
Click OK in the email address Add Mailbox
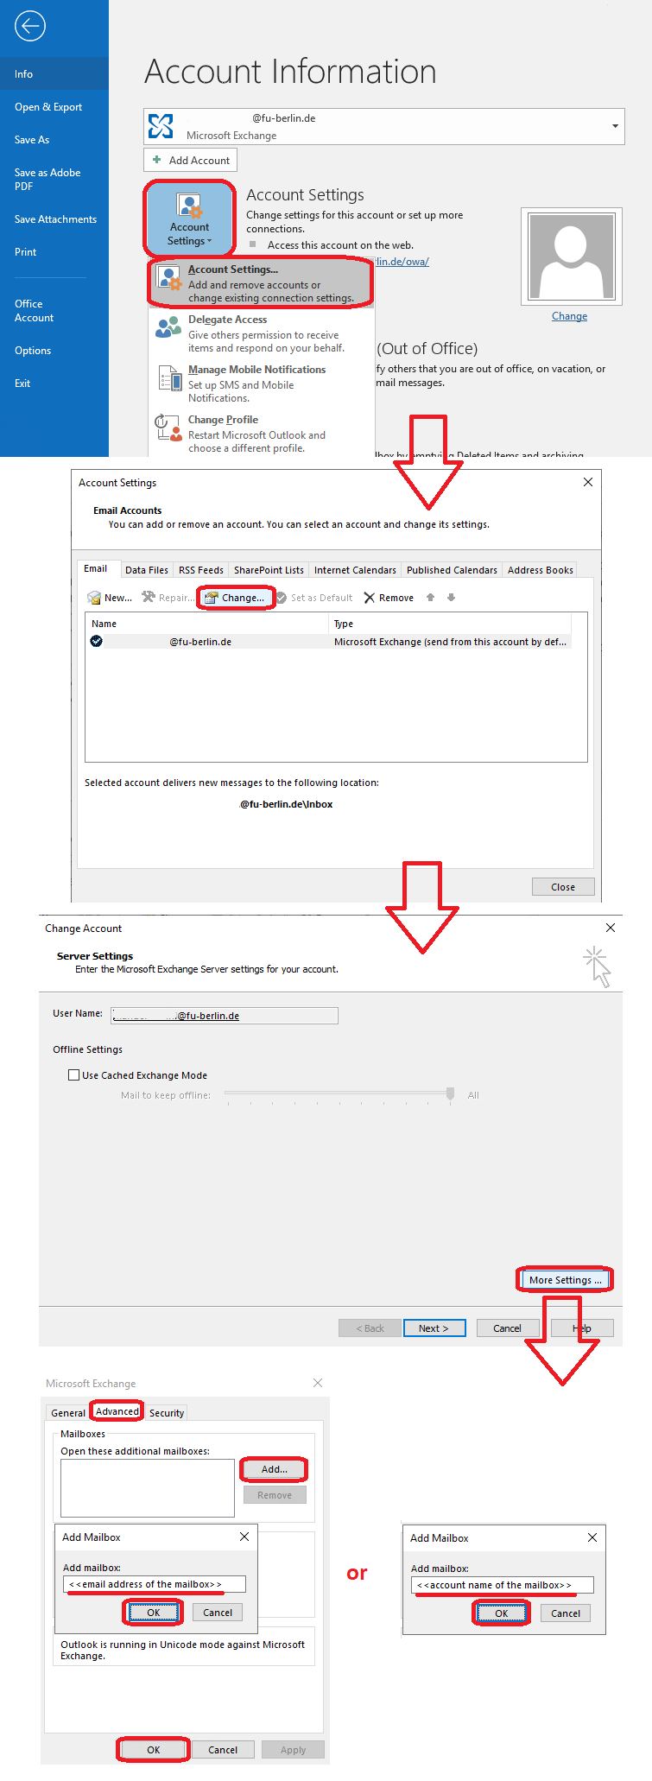coord(154,1613)
